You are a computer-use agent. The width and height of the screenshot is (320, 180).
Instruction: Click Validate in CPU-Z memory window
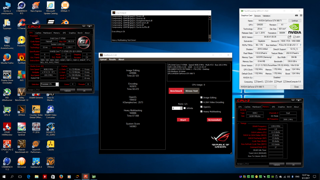click(x=277, y=165)
